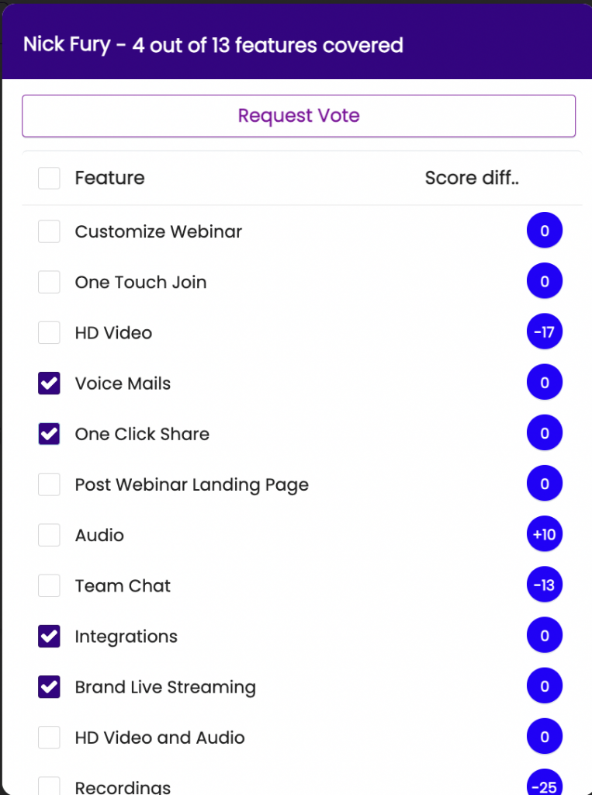Click the Request Vote button
The height and width of the screenshot is (795, 592).
coord(299,116)
